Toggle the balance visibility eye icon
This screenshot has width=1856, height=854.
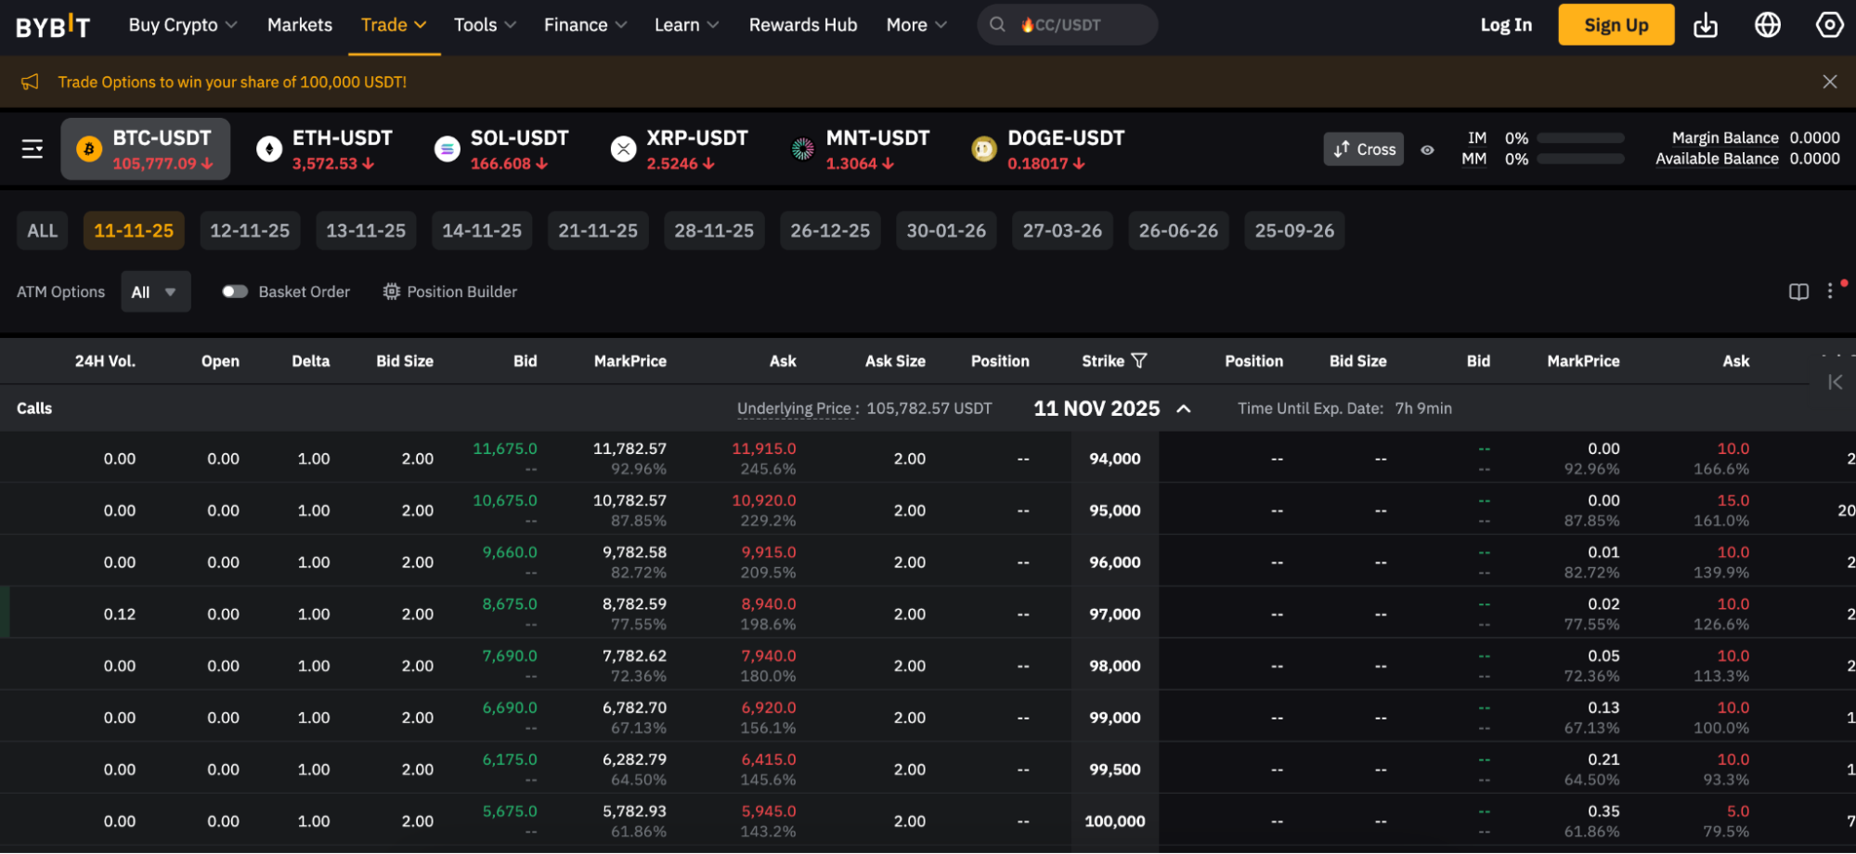(x=1427, y=149)
